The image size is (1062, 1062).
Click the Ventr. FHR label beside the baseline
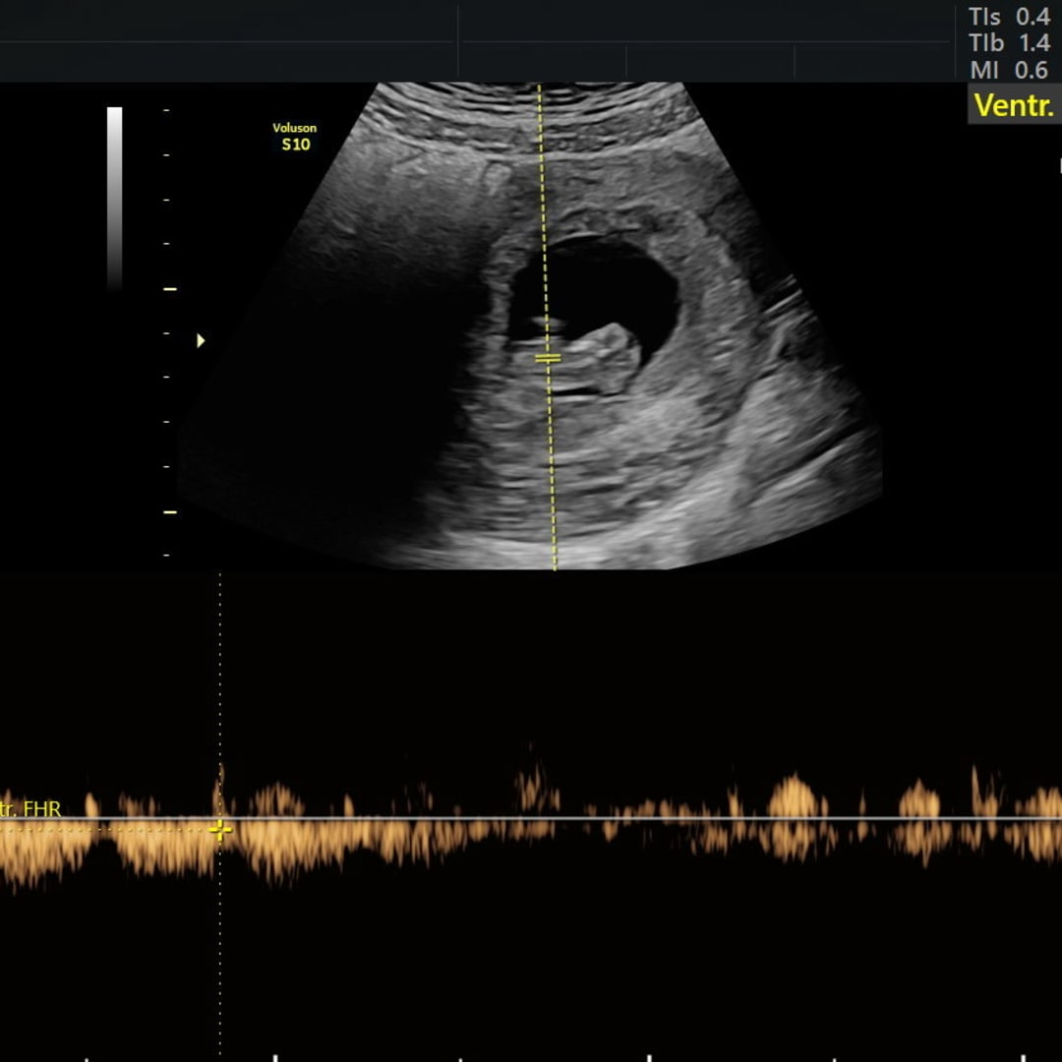(31, 809)
